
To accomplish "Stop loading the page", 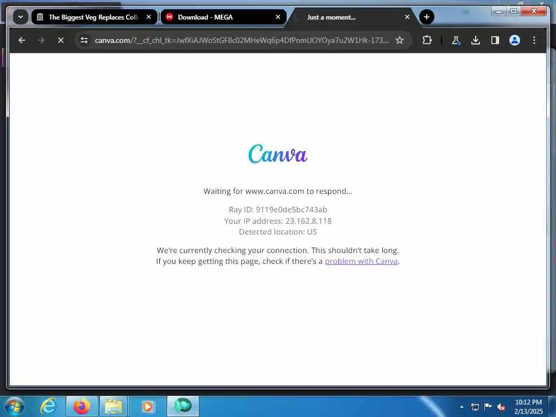I will pyautogui.click(x=61, y=40).
